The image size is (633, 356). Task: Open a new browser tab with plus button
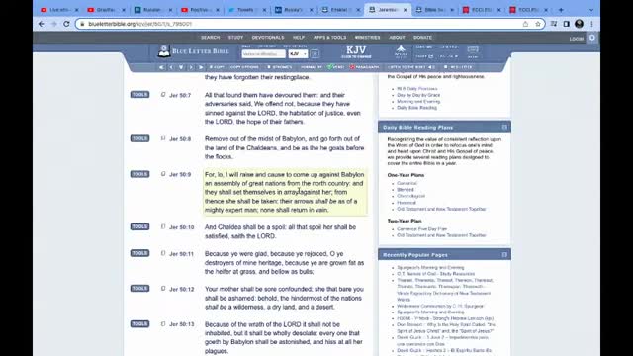tap(561, 10)
